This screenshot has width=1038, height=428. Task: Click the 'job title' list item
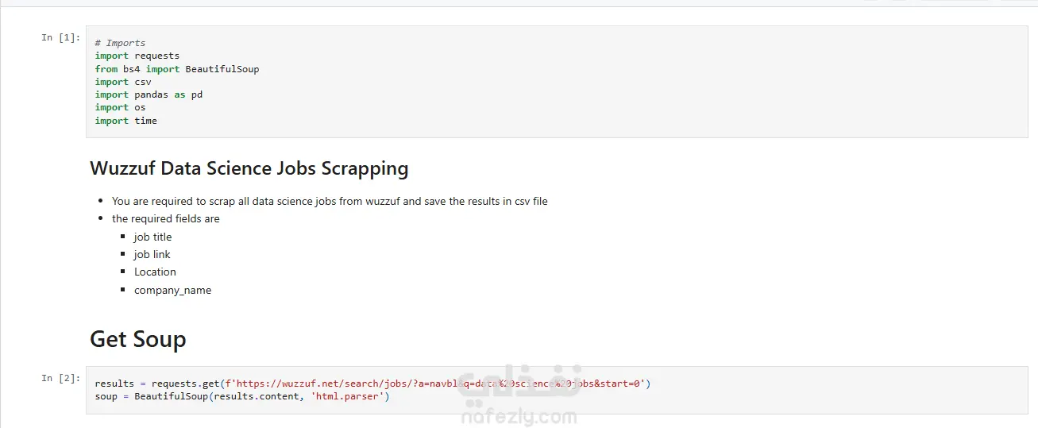[152, 237]
